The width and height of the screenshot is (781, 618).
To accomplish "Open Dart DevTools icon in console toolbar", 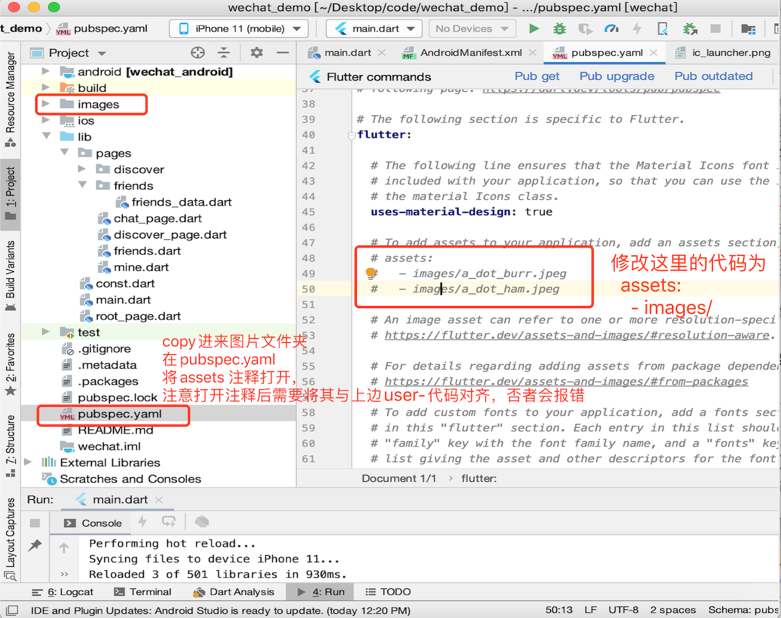I will (x=201, y=521).
